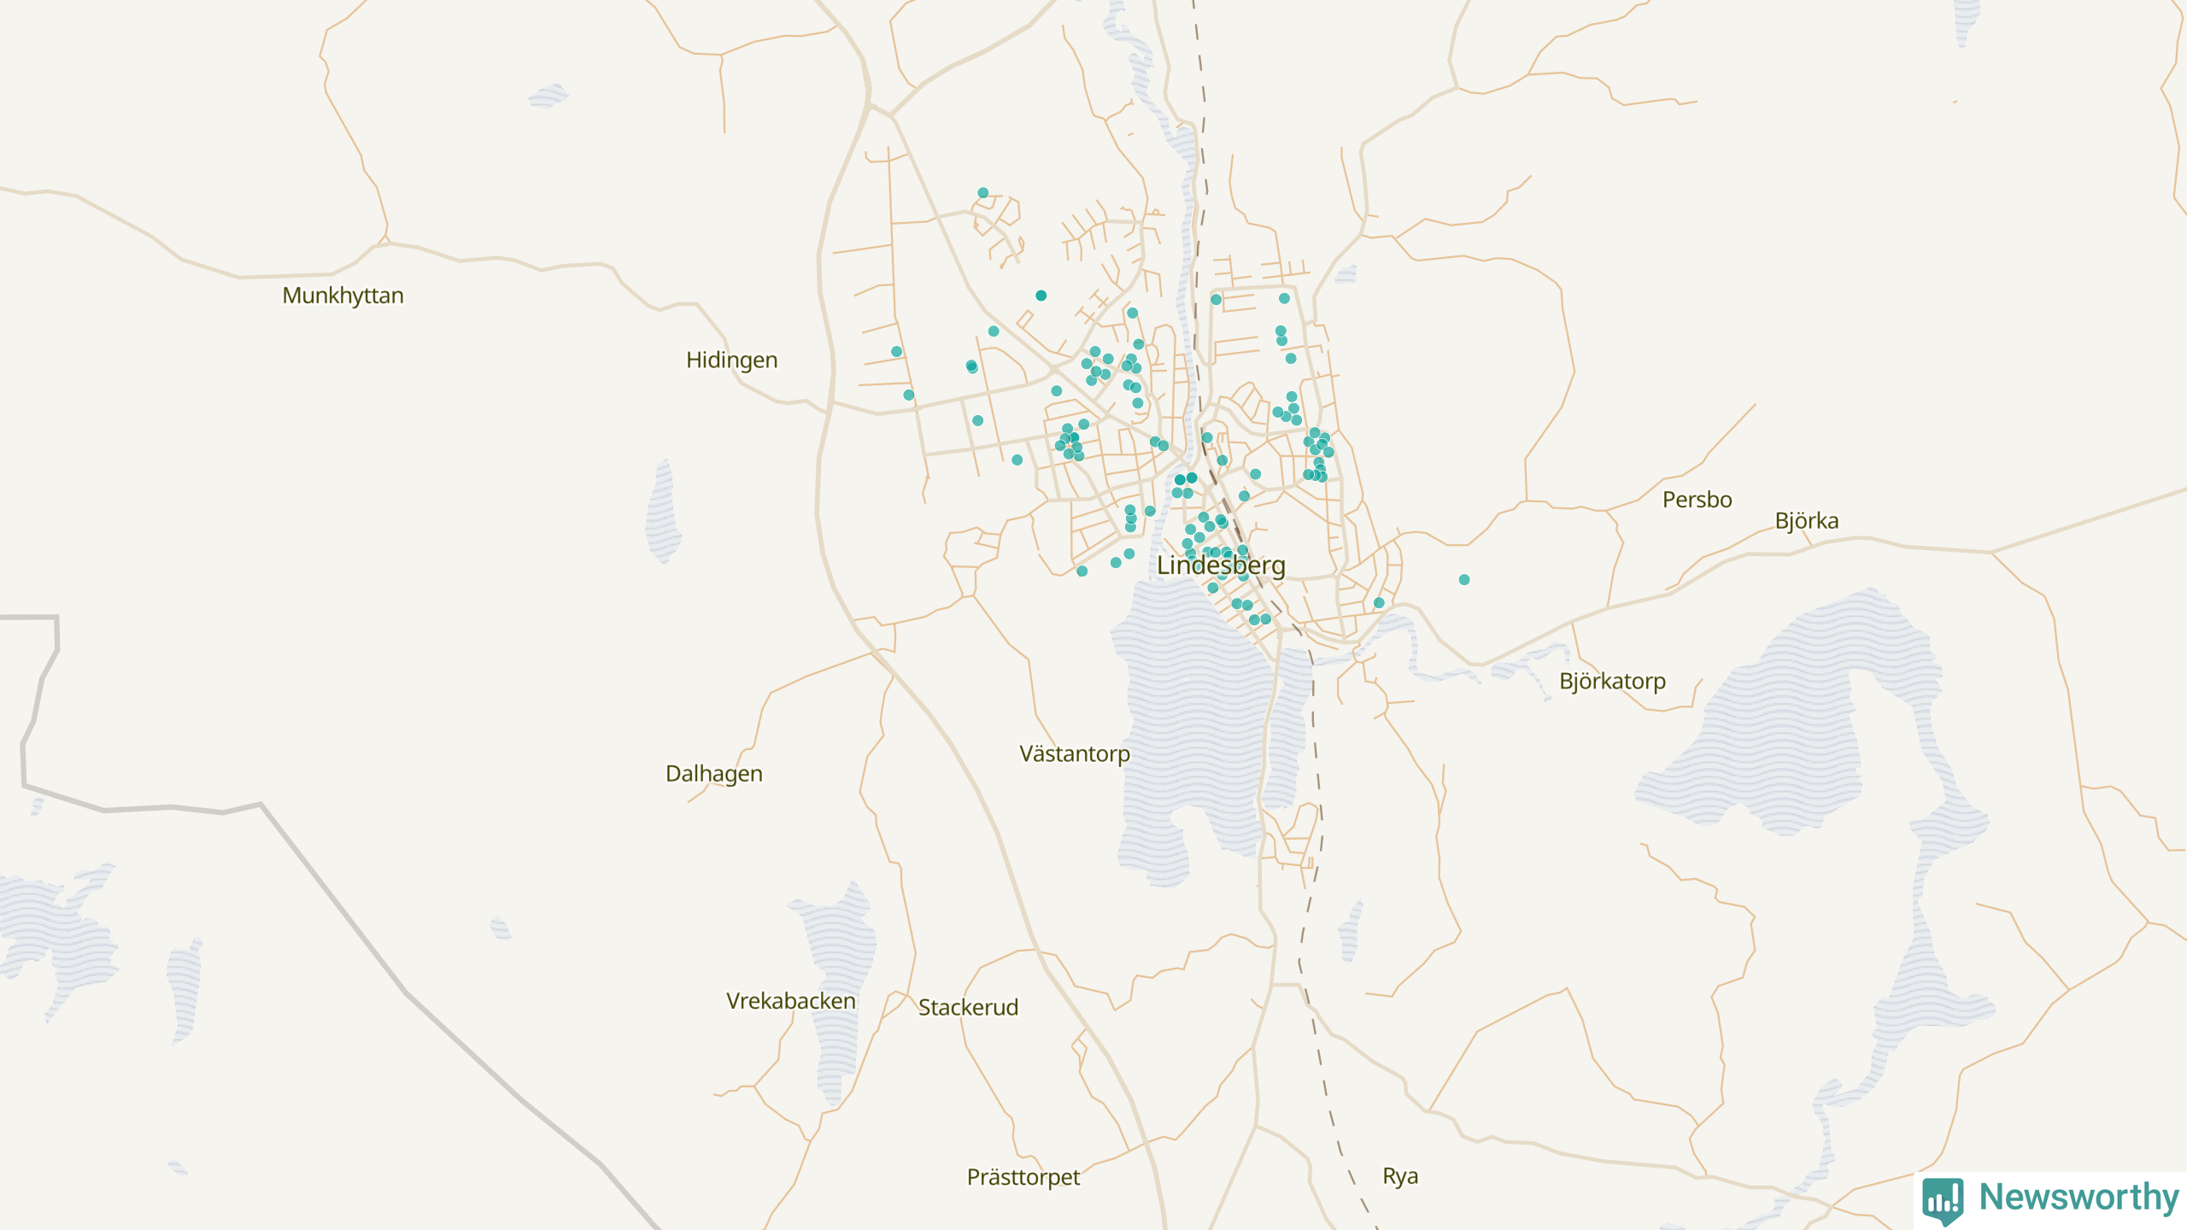The height and width of the screenshot is (1230, 2187).
Task: Click the Björkatorp place label
Action: 1612,682
